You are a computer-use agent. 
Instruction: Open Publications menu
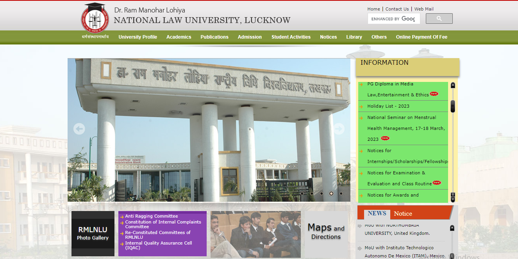[x=214, y=37]
